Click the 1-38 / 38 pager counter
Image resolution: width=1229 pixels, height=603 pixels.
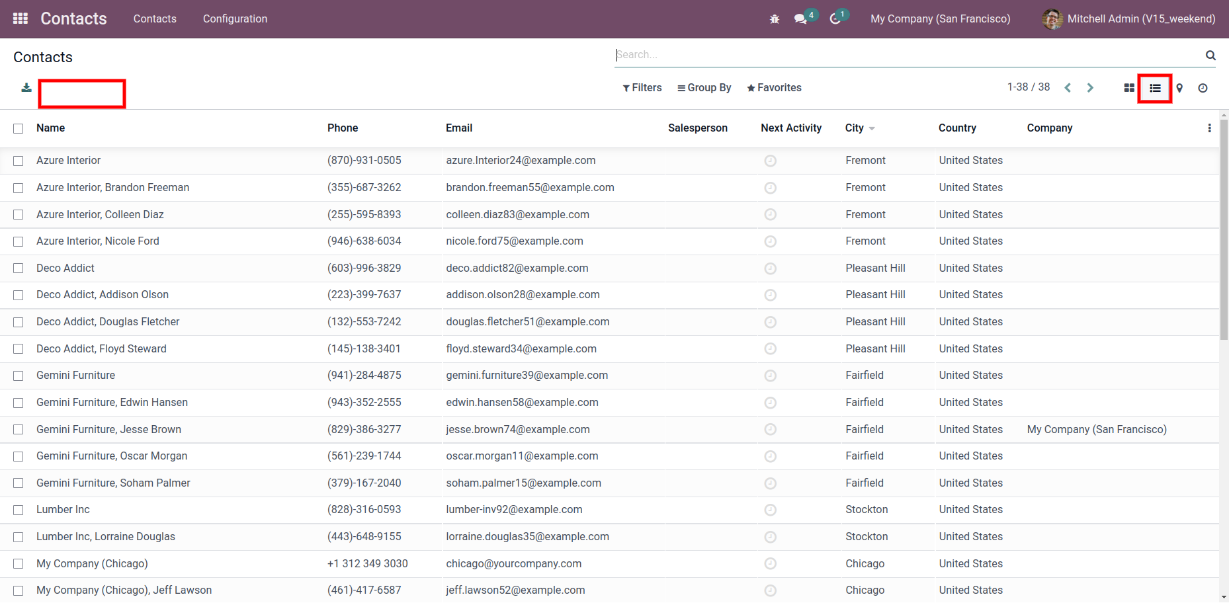(x=1029, y=87)
